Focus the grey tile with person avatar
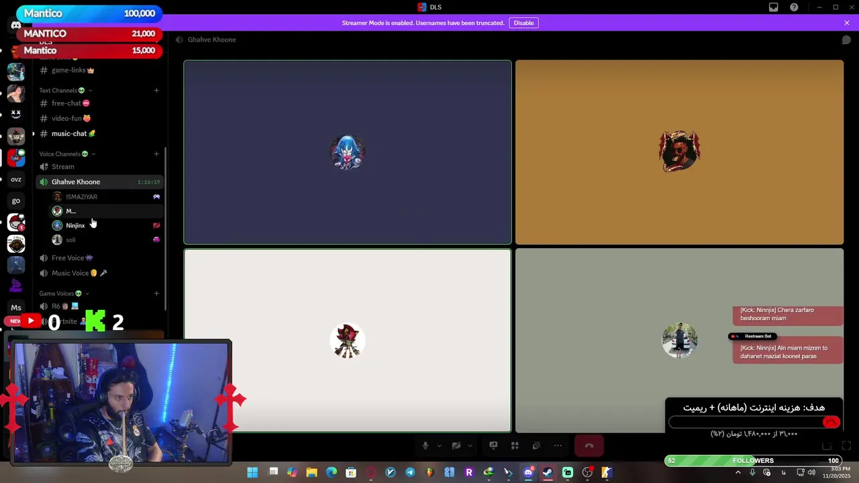Viewport: 859px width, 483px height. pyautogui.click(x=679, y=341)
